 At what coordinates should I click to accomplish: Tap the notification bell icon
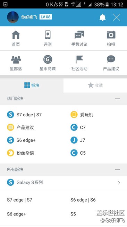(103, 17)
